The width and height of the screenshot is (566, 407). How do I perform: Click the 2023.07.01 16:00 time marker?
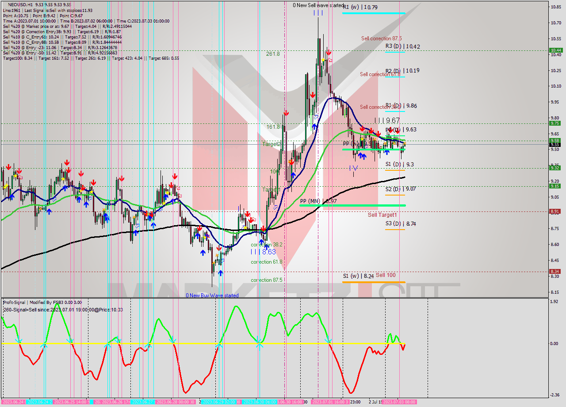[x=330, y=402]
